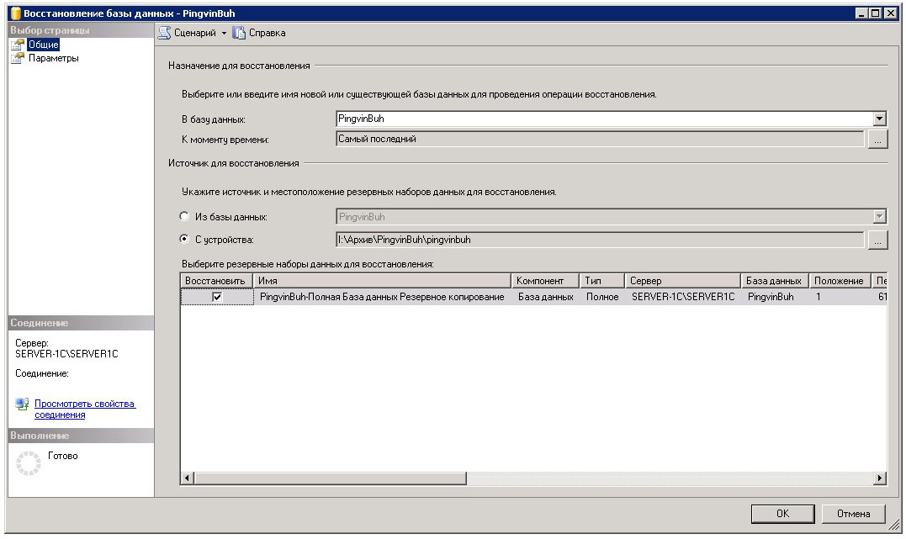Click the connection properties icon
906x539 pixels.
pos(23,405)
